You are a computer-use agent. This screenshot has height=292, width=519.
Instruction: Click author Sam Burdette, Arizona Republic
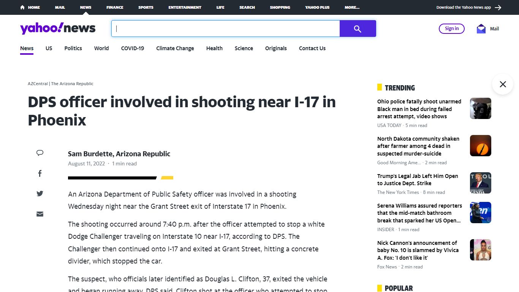click(119, 154)
